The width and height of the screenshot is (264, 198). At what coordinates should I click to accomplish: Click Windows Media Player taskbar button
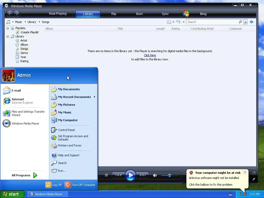click(x=48, y=194)
